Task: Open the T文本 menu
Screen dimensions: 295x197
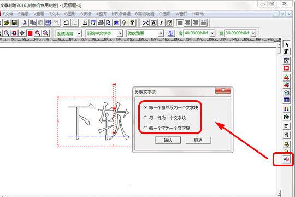Action: click(54, 14)
